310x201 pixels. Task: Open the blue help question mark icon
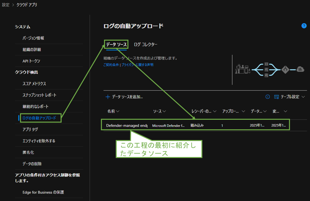(x=304, y=26)
